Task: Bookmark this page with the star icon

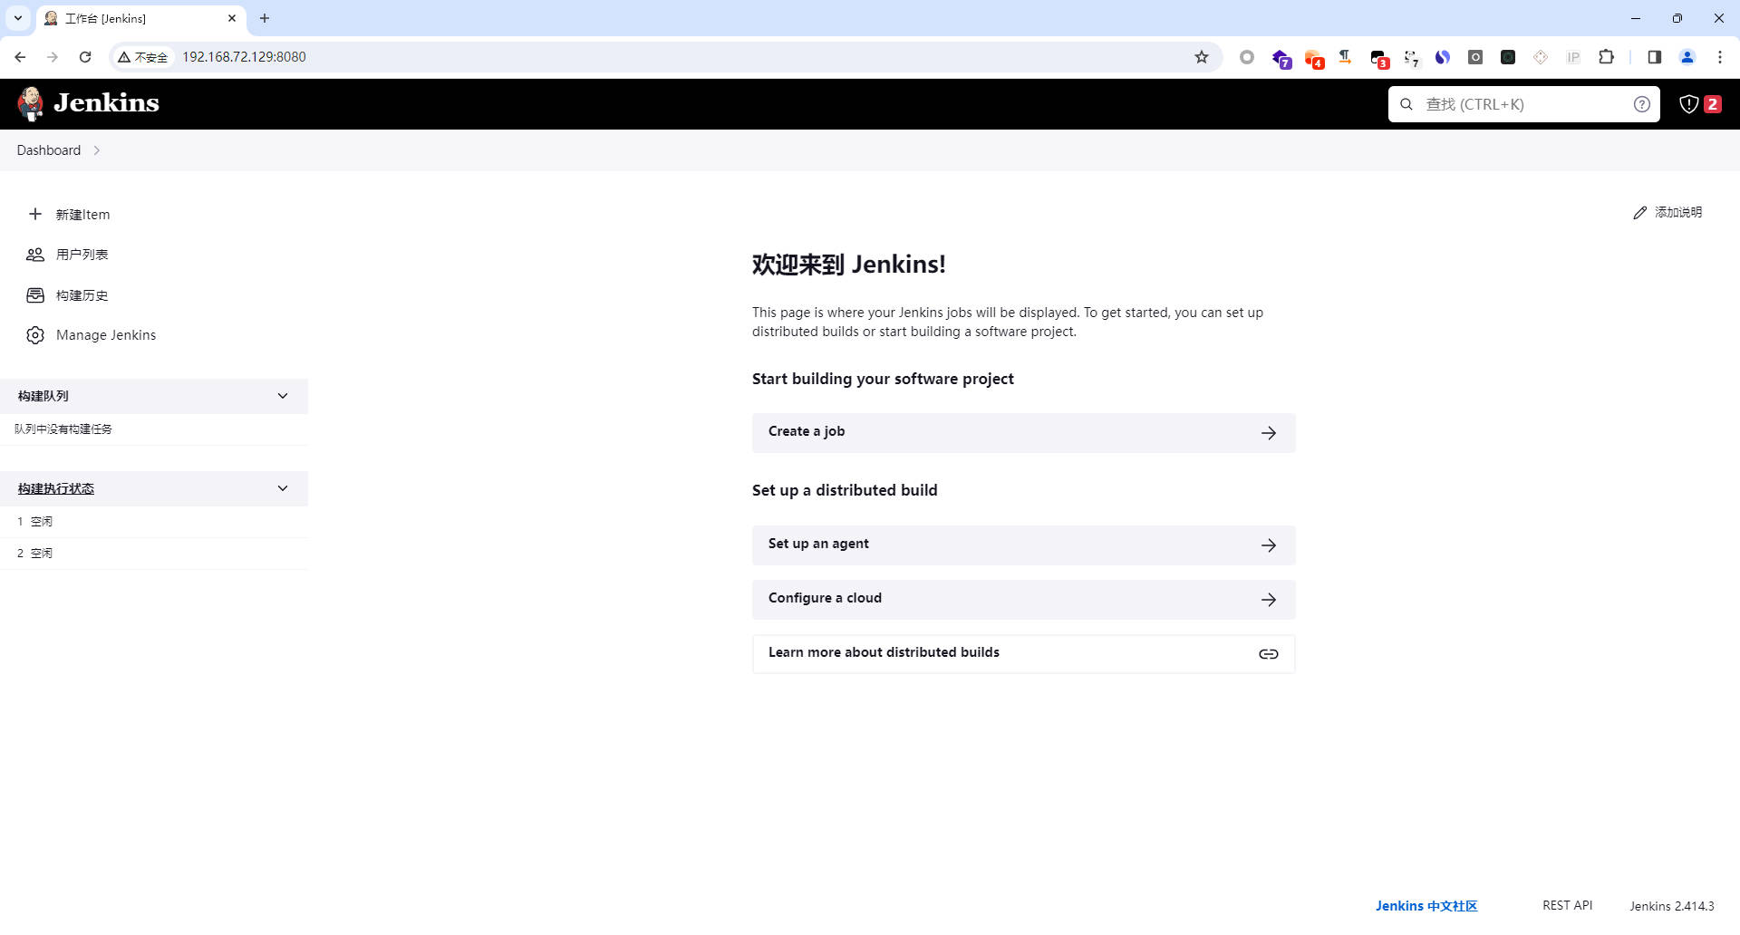Action: (1202, 57)
